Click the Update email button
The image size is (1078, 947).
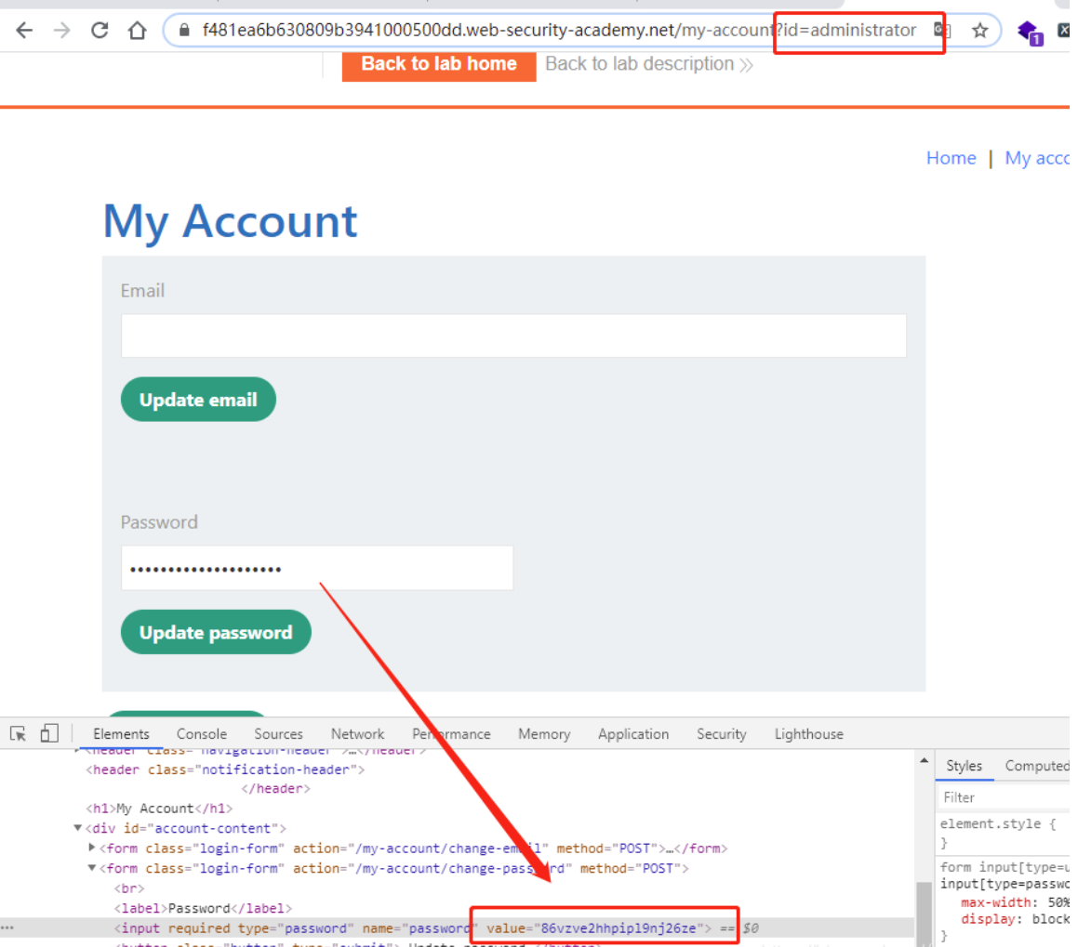(198, 400)
